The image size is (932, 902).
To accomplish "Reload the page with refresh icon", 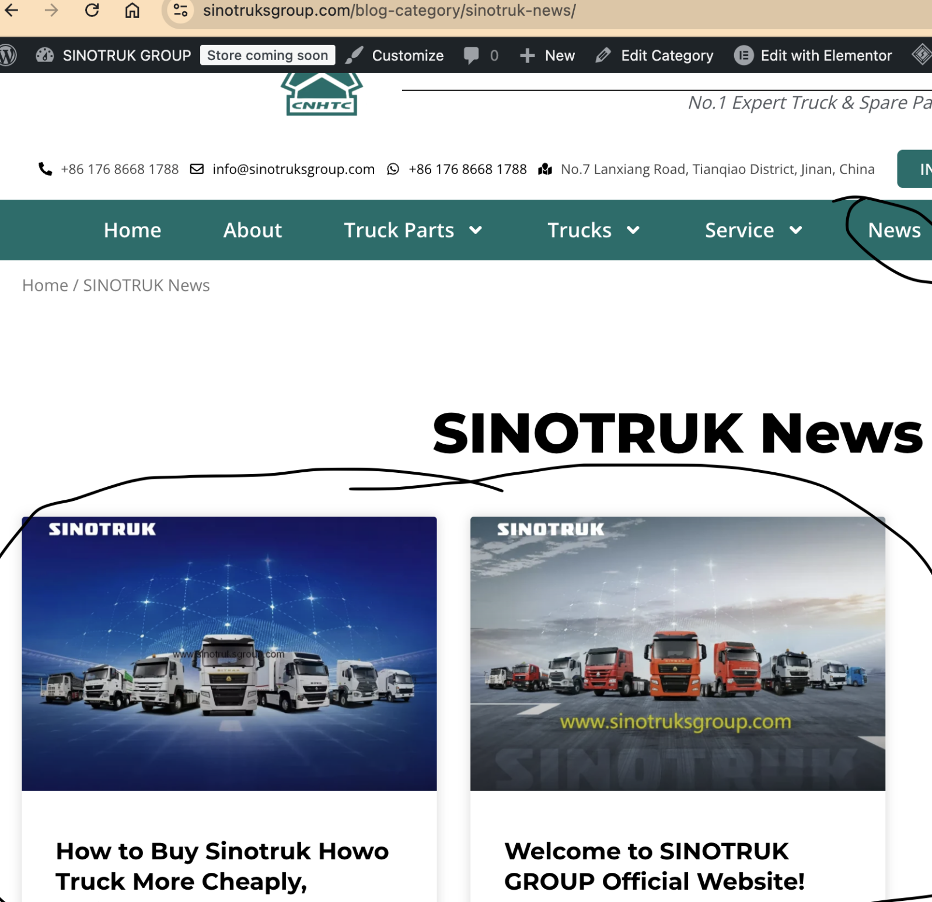I will click(x=92, y=10).
